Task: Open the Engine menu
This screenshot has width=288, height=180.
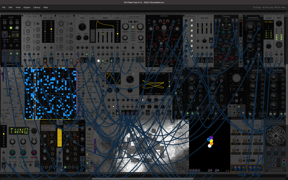Action: [x=27, y=7]
